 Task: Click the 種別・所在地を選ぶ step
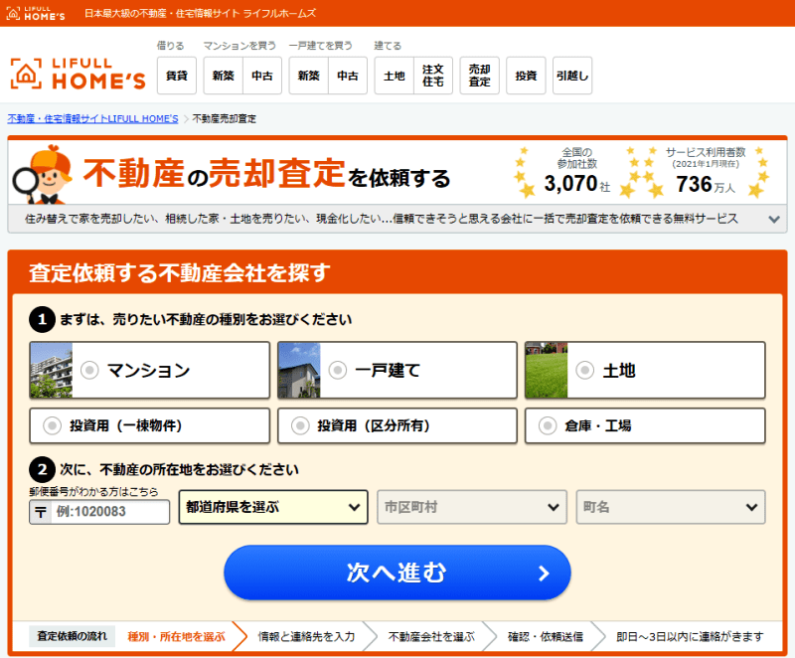point(176,637)
